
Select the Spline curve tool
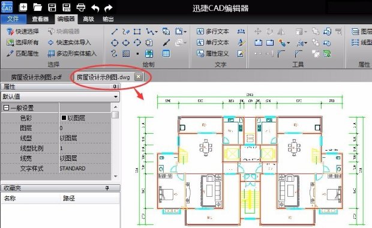pos(114,53)
